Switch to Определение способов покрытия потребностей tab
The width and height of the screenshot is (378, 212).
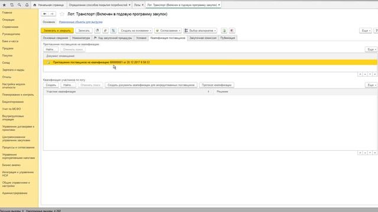click(98, 5)
